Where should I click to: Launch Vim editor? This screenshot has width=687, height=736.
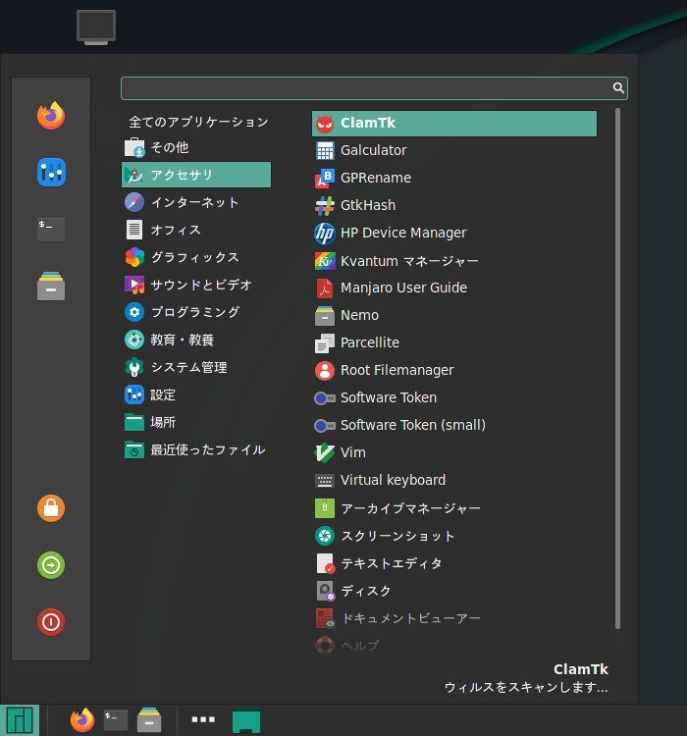point(454,453)
